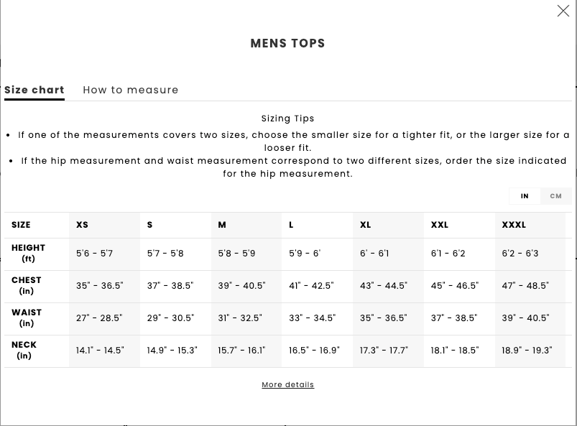Switch to the How to measure tab
577x426 pixels.
(131, 90)
